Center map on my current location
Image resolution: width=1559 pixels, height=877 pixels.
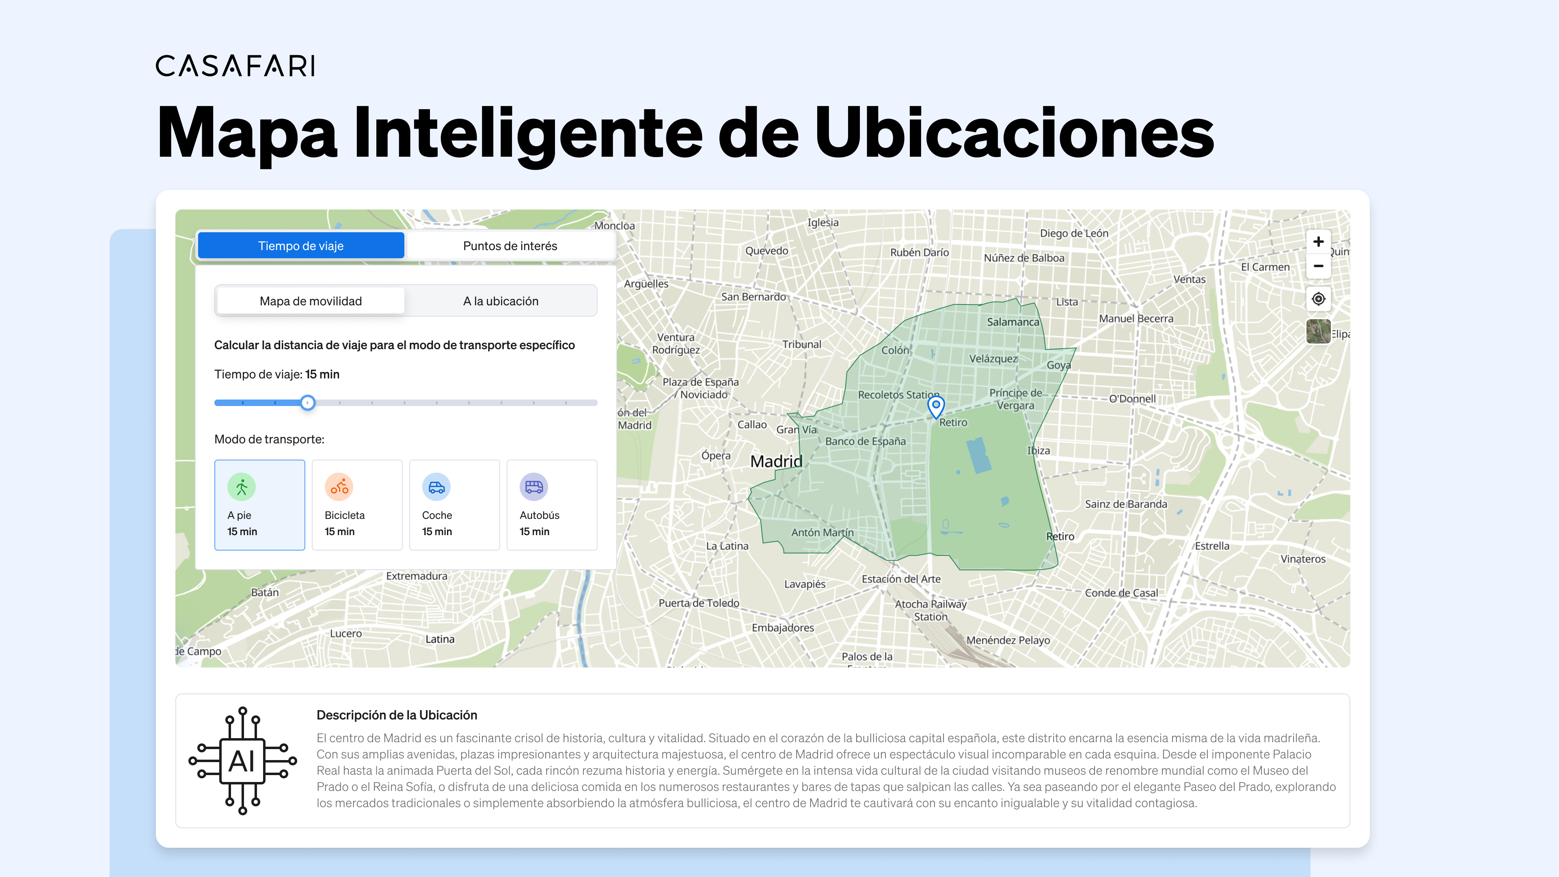(1318, 299)
